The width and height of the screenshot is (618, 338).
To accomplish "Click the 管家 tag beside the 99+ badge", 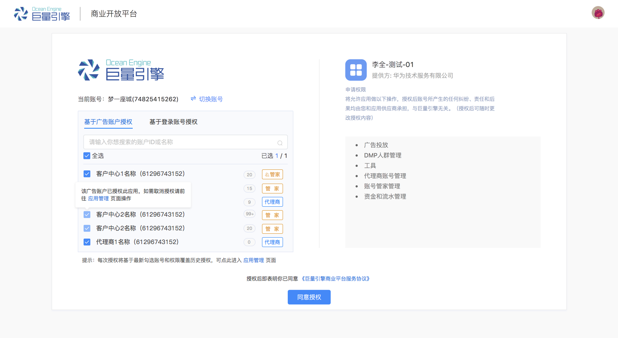I will pos(272,215).
